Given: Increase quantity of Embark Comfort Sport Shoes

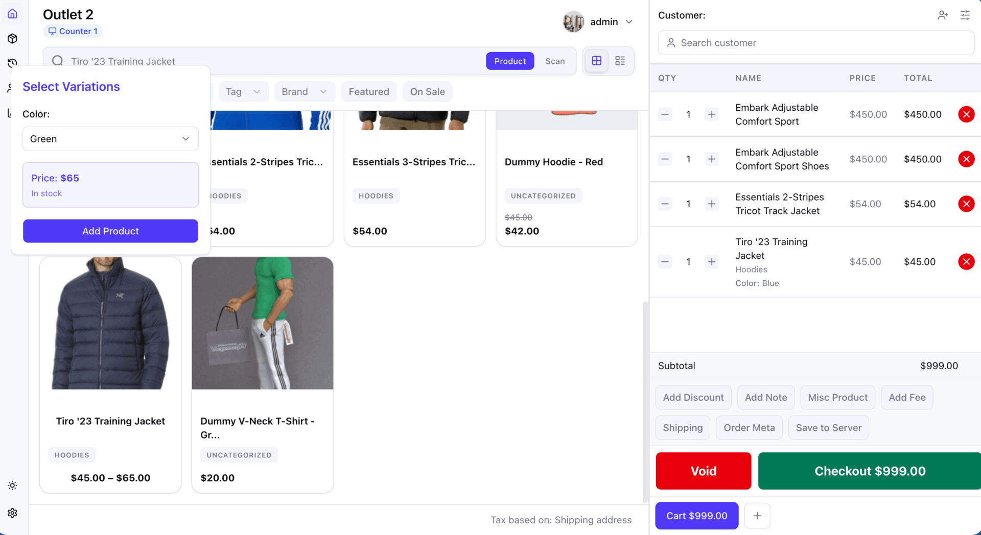Looking at the screenshot, I should tap(712, 159).
